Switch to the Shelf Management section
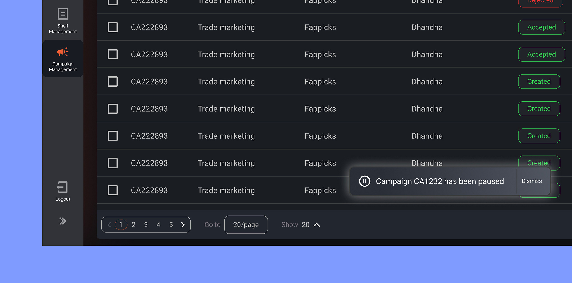The height and width of the screenshot is (283, 572). [63, 28]
